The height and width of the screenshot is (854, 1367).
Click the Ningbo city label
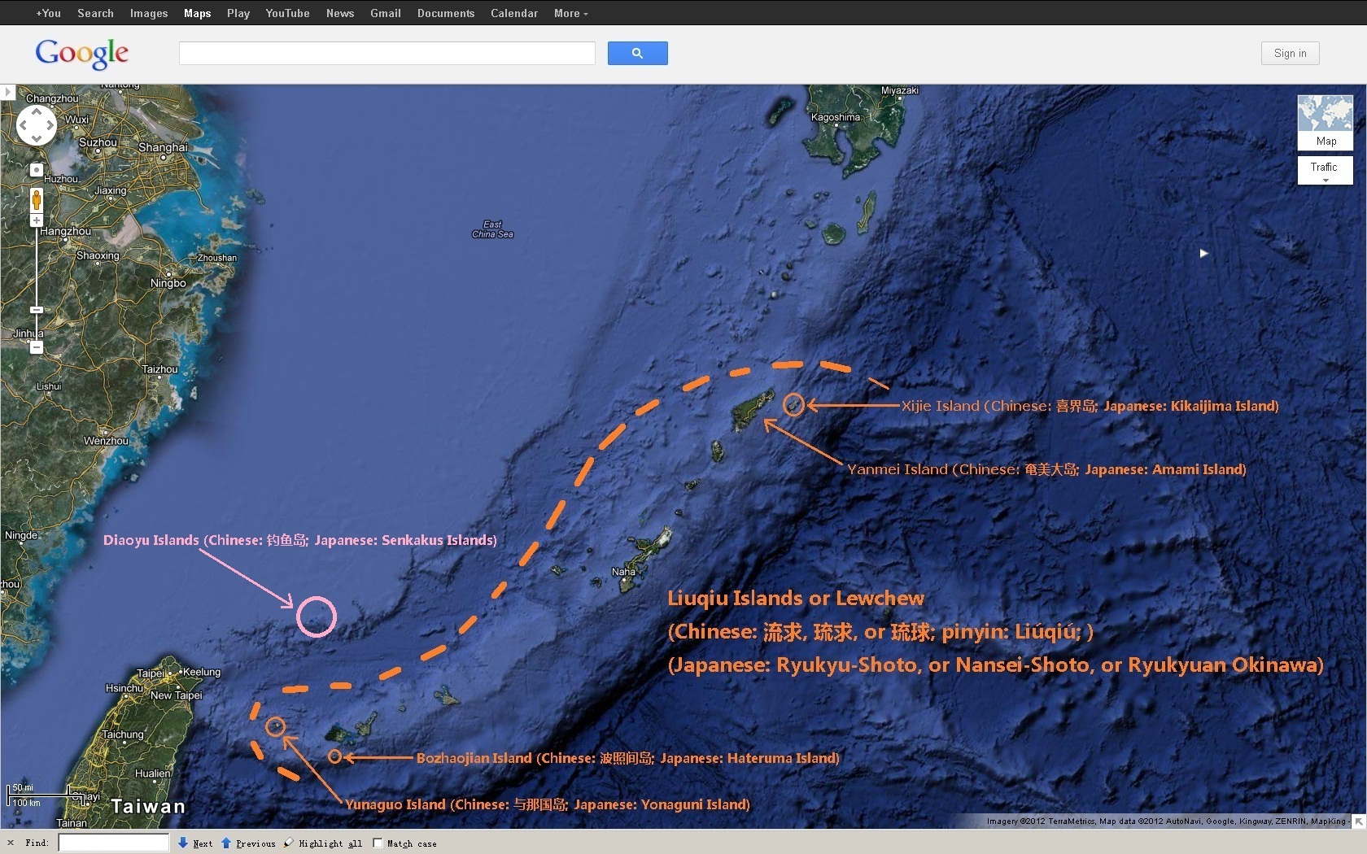pyautogui.click(x=168, y=283)
